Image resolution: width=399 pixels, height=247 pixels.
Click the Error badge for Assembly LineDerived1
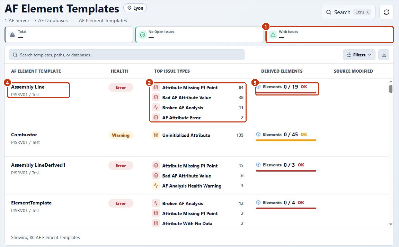click(121, 166)
